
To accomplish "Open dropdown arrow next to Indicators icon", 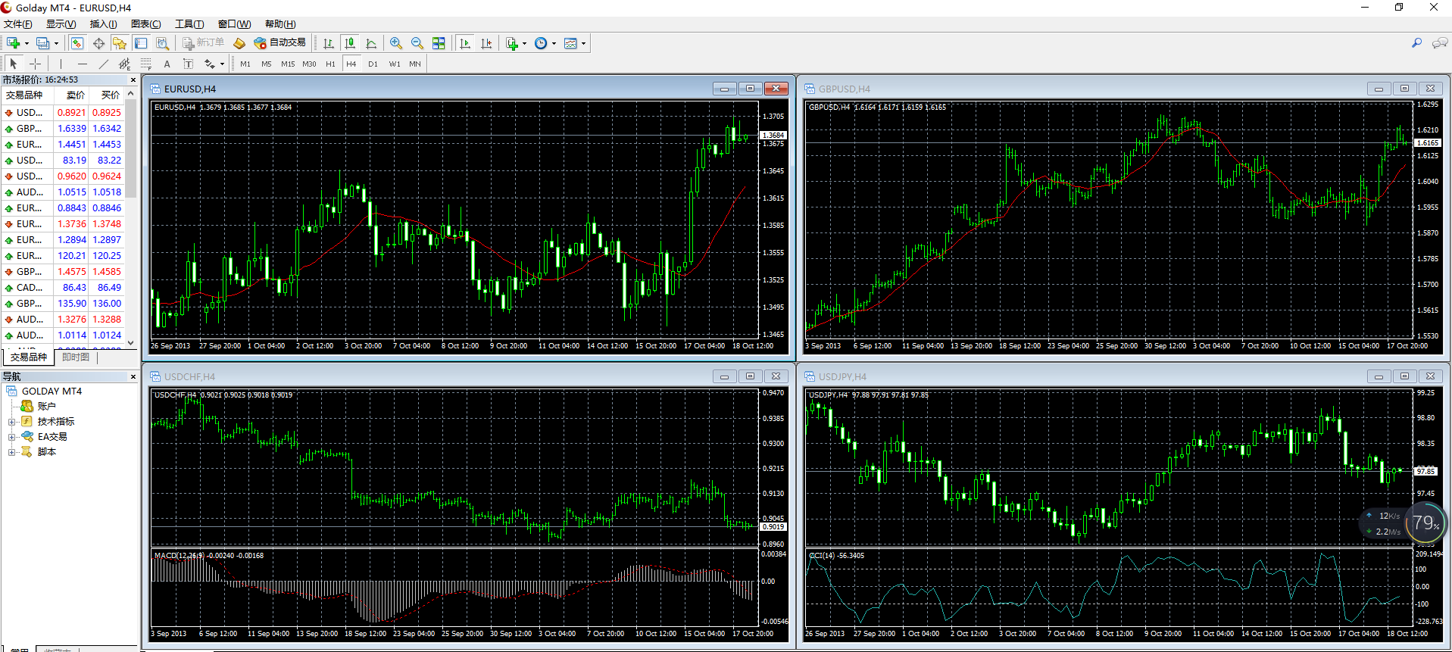I will tap(524, 43).
